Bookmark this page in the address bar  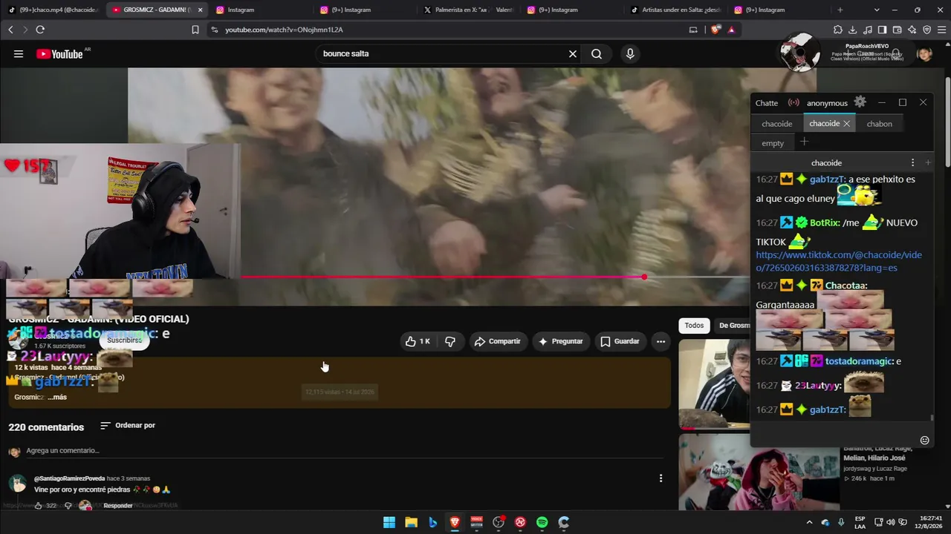[195, 30]
